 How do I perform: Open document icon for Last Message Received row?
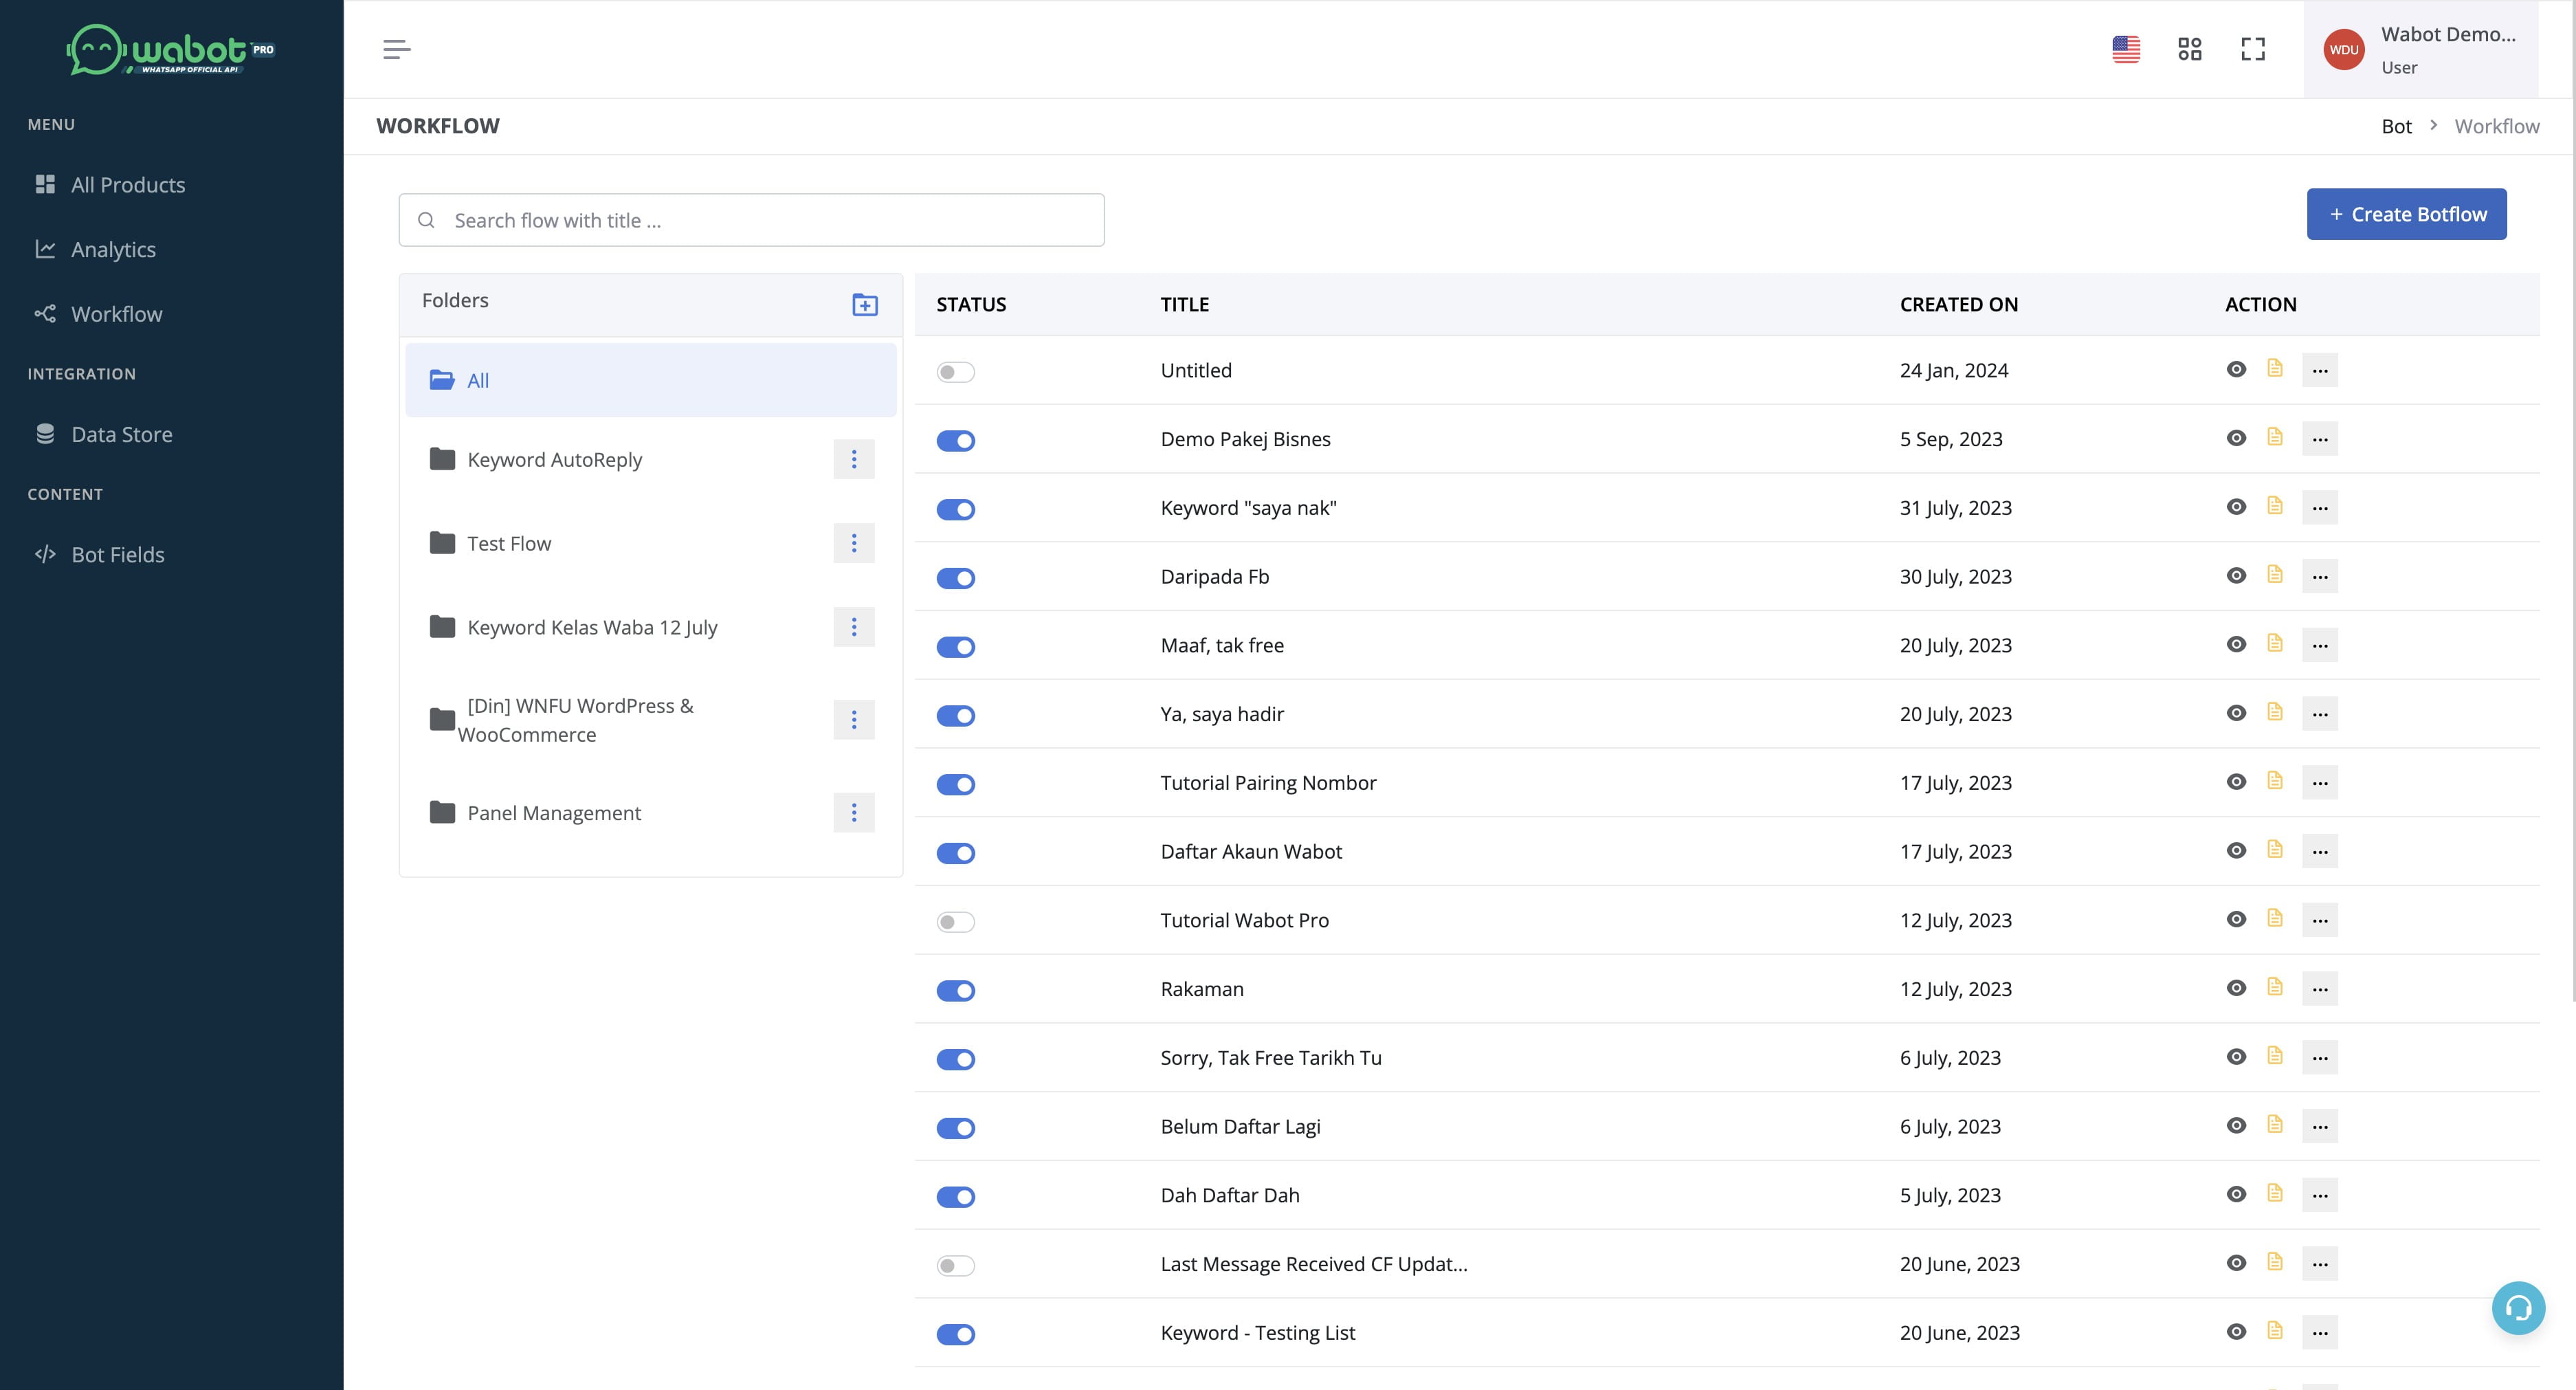2275,1262
